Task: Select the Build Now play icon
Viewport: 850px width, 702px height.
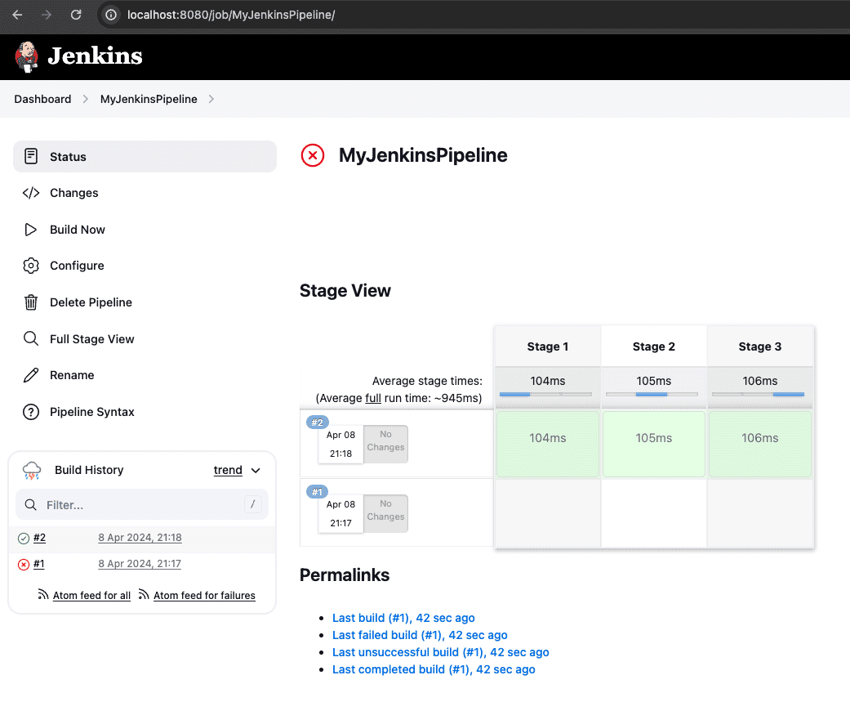Action: click(31, 230)
